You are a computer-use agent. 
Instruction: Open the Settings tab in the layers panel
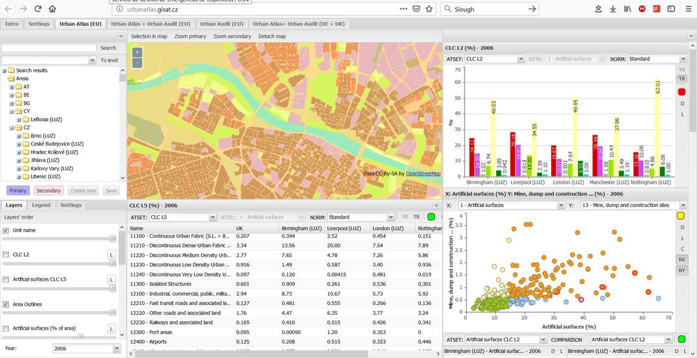coord(71,205)
